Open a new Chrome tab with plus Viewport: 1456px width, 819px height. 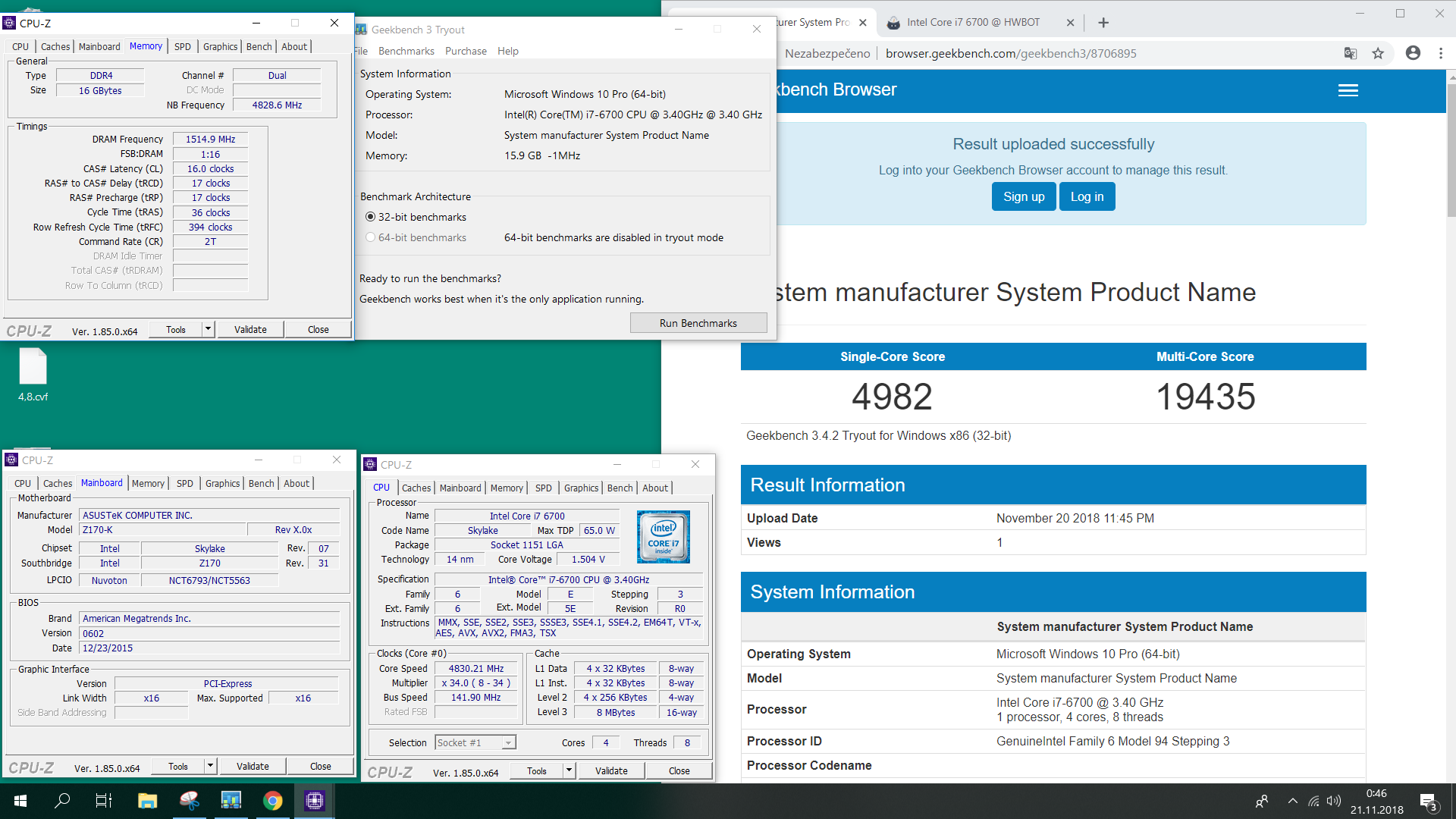(1103, 23)
